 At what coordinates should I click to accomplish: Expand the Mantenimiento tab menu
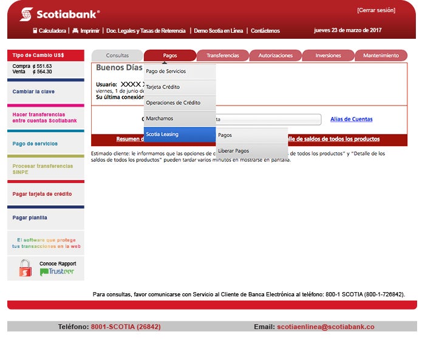[x=381, y=56]
